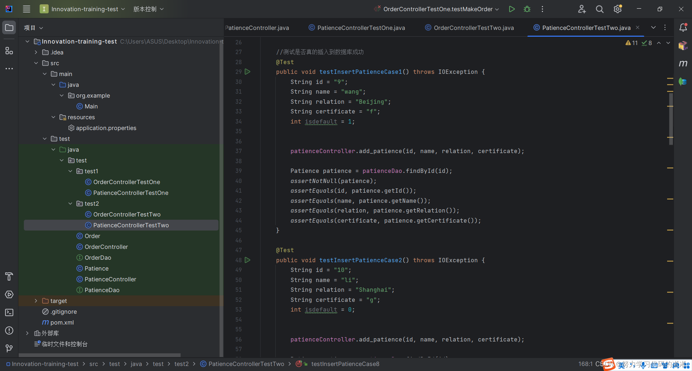The image size is (692, 371).
Task: Switch to PatienceController.java tab
Action: 257,28
